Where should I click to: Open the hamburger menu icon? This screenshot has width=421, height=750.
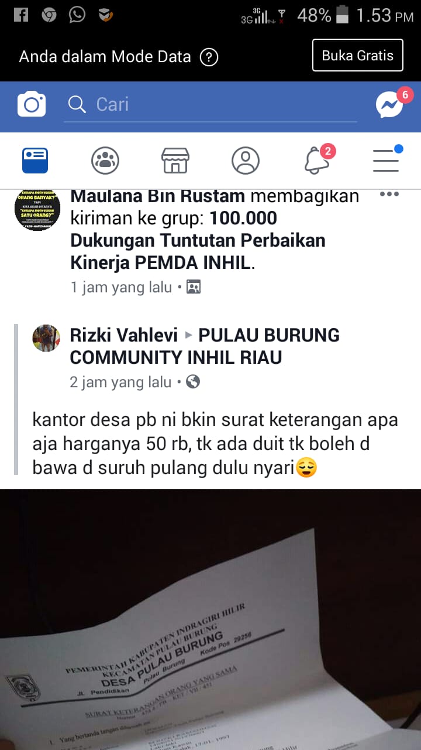(386, 161)
